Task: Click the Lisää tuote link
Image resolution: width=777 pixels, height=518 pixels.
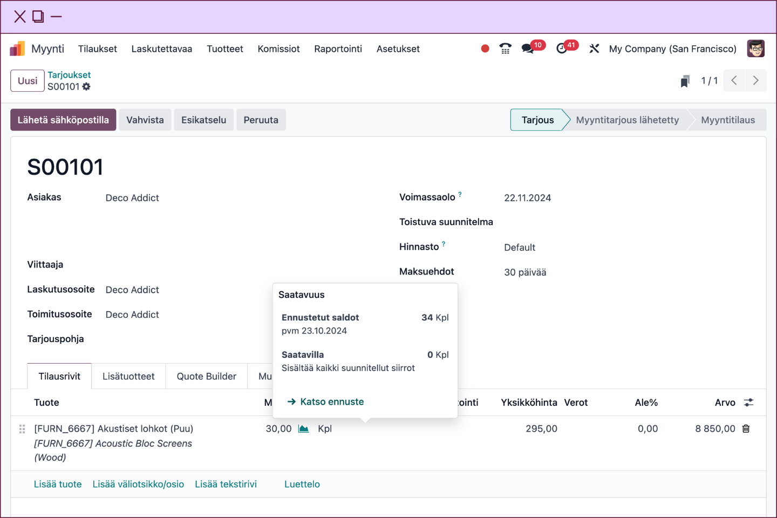Action: click(x=58, y=485)
